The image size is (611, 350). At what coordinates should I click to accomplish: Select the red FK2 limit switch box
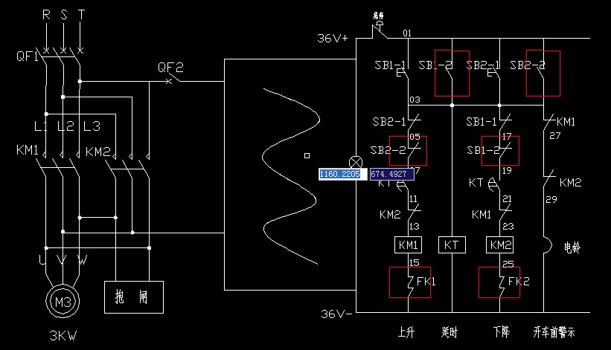point(499,282)
